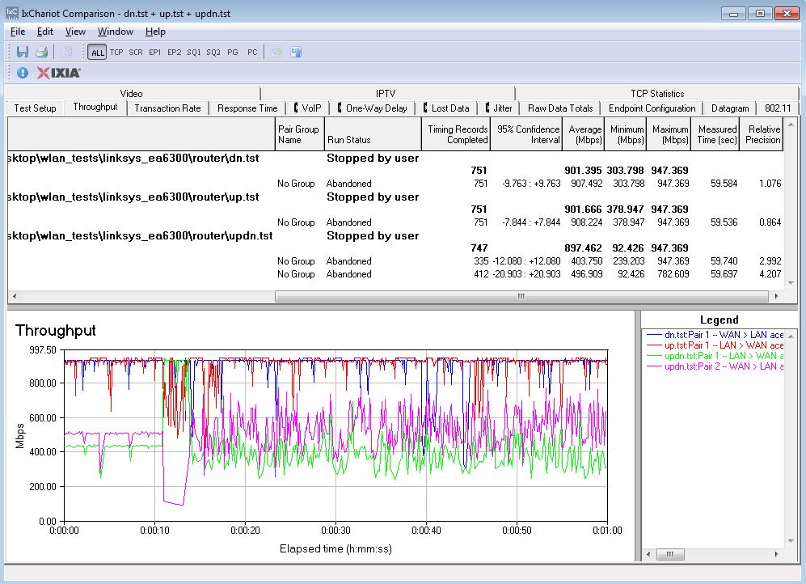Switch to the Jitter tab
Screen dimensions: 806x584
pos(499,108)
